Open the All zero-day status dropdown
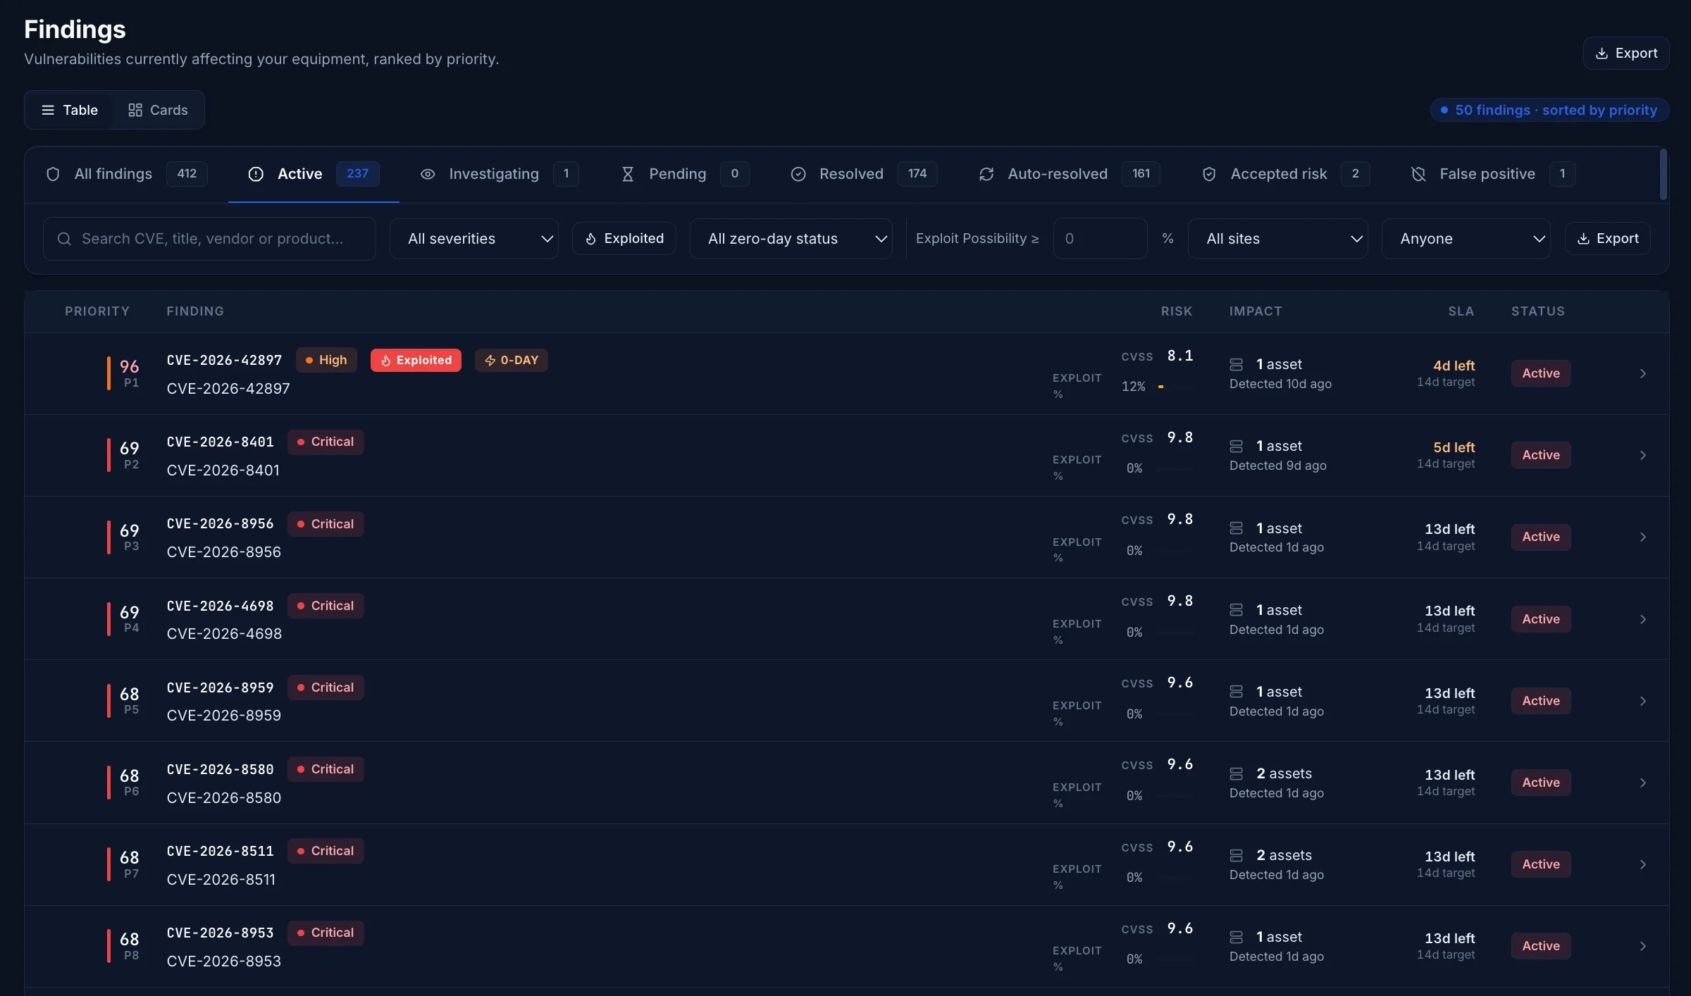The image size is (1691, 996). point(791,239)
